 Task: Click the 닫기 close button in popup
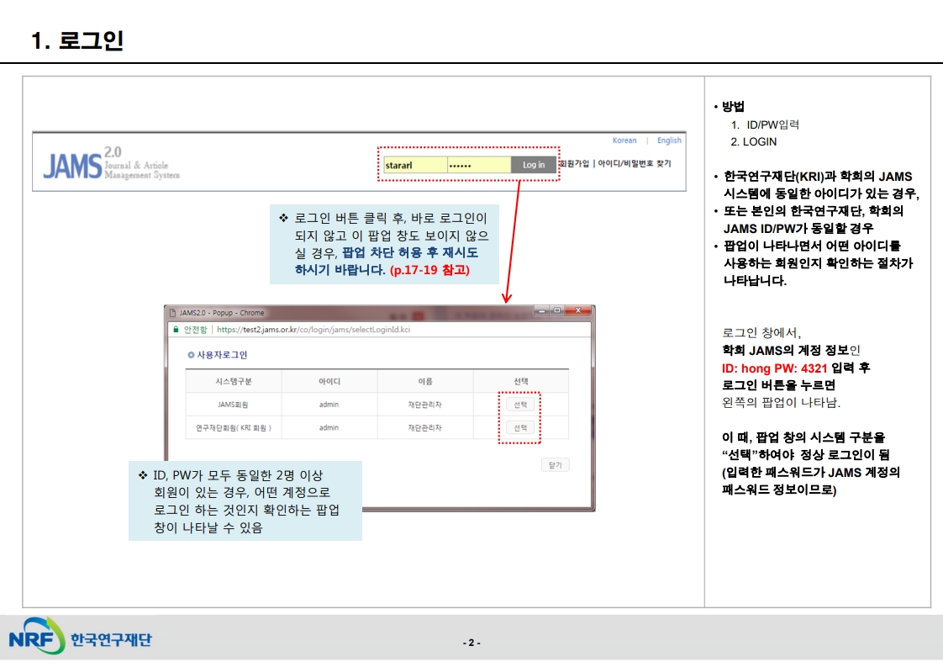(x=555, y=465)
